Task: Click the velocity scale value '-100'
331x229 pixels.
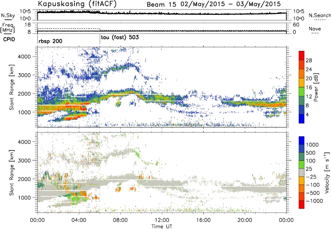Action: click(x=313, y=185)
